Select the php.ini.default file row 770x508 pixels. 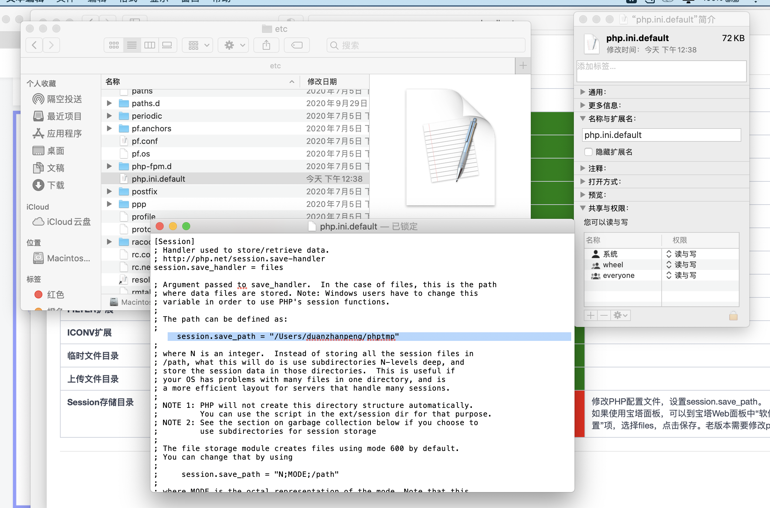tap(235, 179)
